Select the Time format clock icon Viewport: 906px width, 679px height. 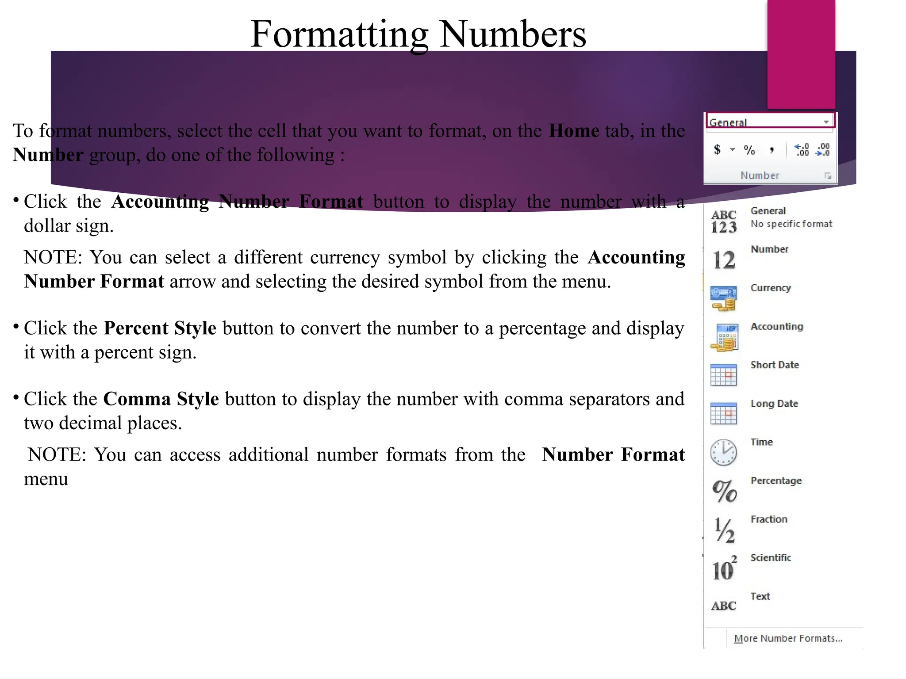tap(724, 452)
